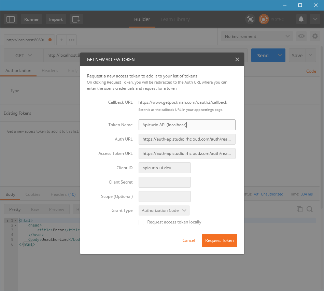Switch to the Team Library tab
Image resolution: width=324 pixels, height=291 pixels.
click(175, 19)
